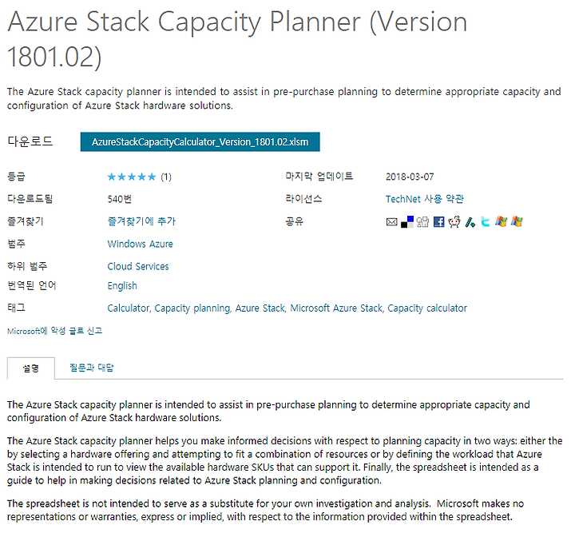
Task: Share on Reddit alien icon
Action: coord(454,221)
